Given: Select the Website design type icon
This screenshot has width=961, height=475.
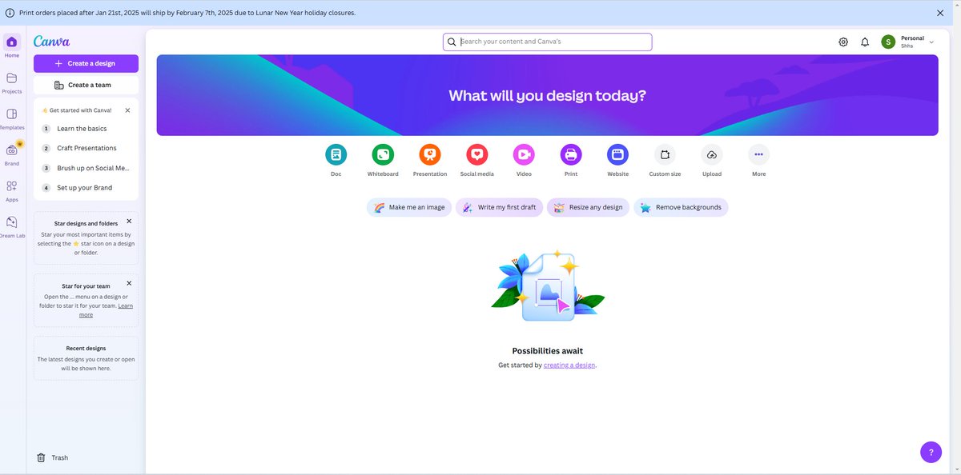Looking at the screenshot, I should click(x=617, y=154).
